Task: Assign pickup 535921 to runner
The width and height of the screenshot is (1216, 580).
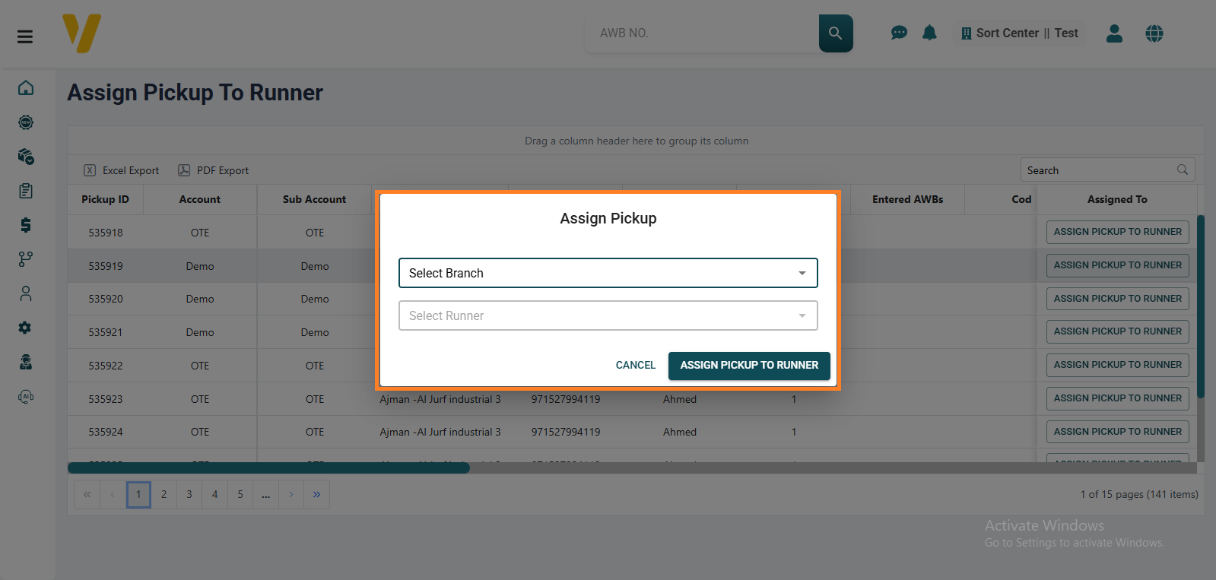Action: click(1117, 331)
